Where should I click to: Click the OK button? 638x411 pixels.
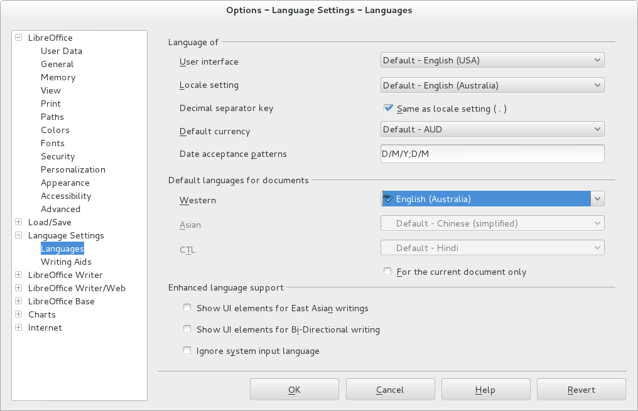point(294,390)
